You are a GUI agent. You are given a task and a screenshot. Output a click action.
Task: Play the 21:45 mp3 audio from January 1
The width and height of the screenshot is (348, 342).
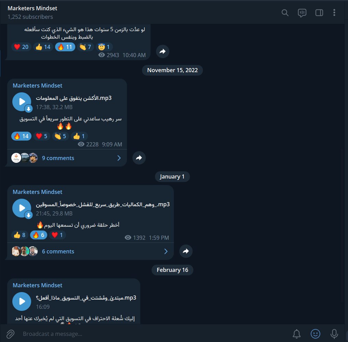22,208
